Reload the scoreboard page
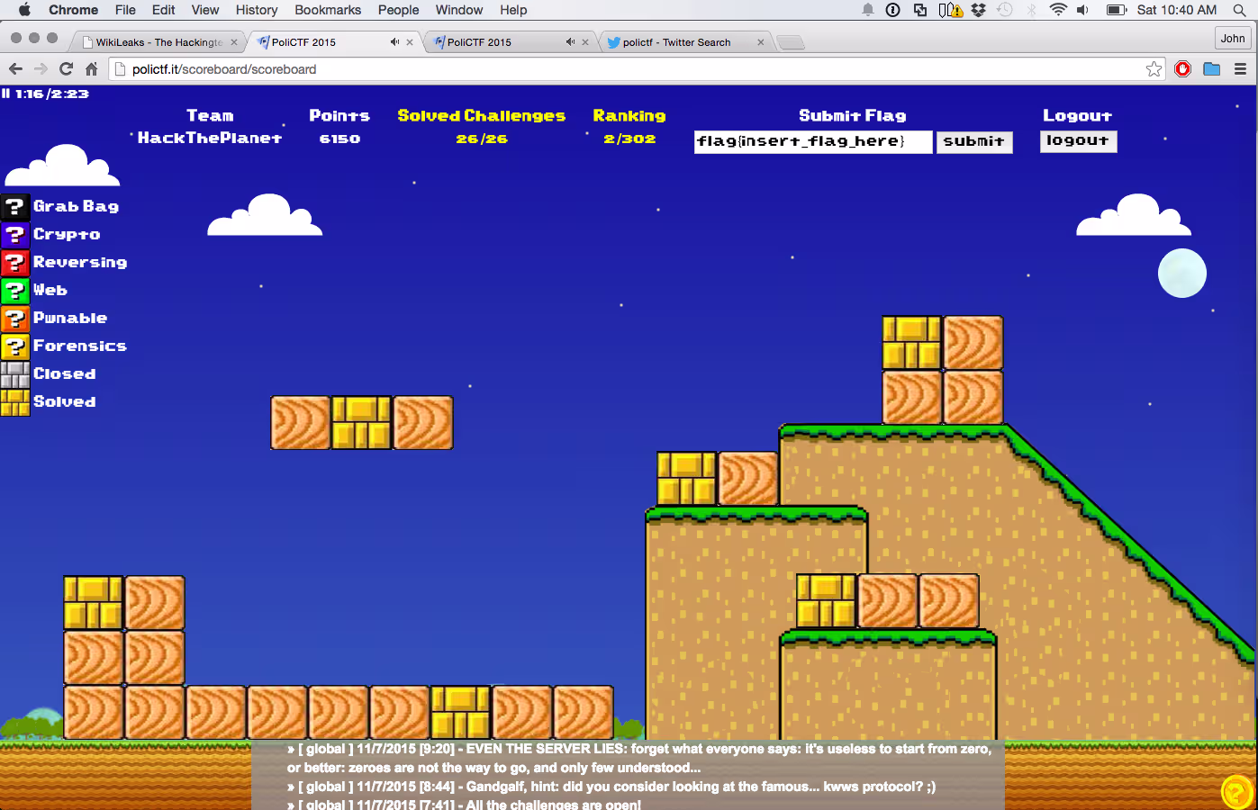 [66, 69]
